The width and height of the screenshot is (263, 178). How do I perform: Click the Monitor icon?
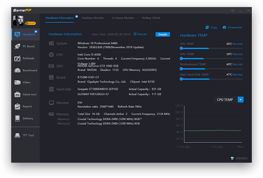(51, 103)
